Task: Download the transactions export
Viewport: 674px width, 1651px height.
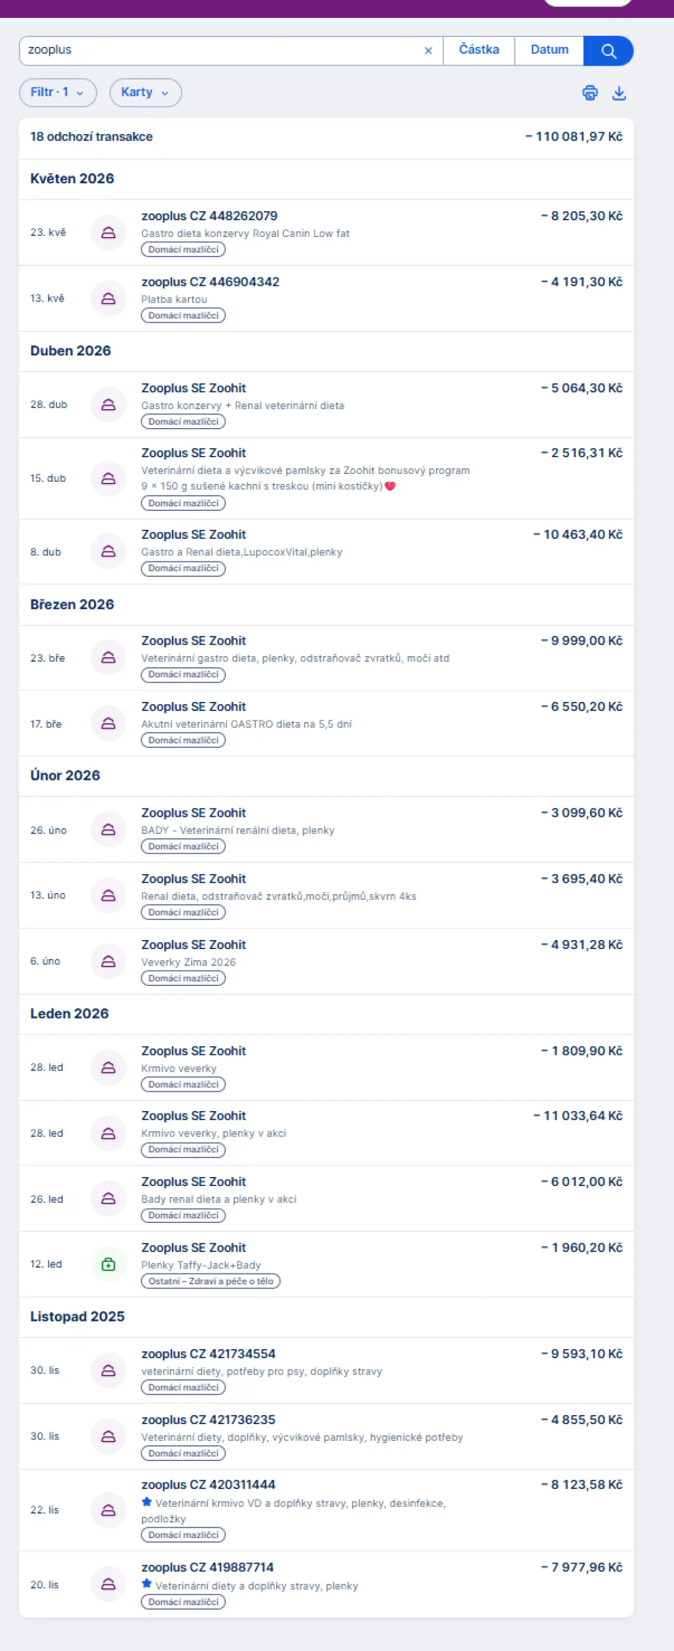Action: click(x=619, y=93)
